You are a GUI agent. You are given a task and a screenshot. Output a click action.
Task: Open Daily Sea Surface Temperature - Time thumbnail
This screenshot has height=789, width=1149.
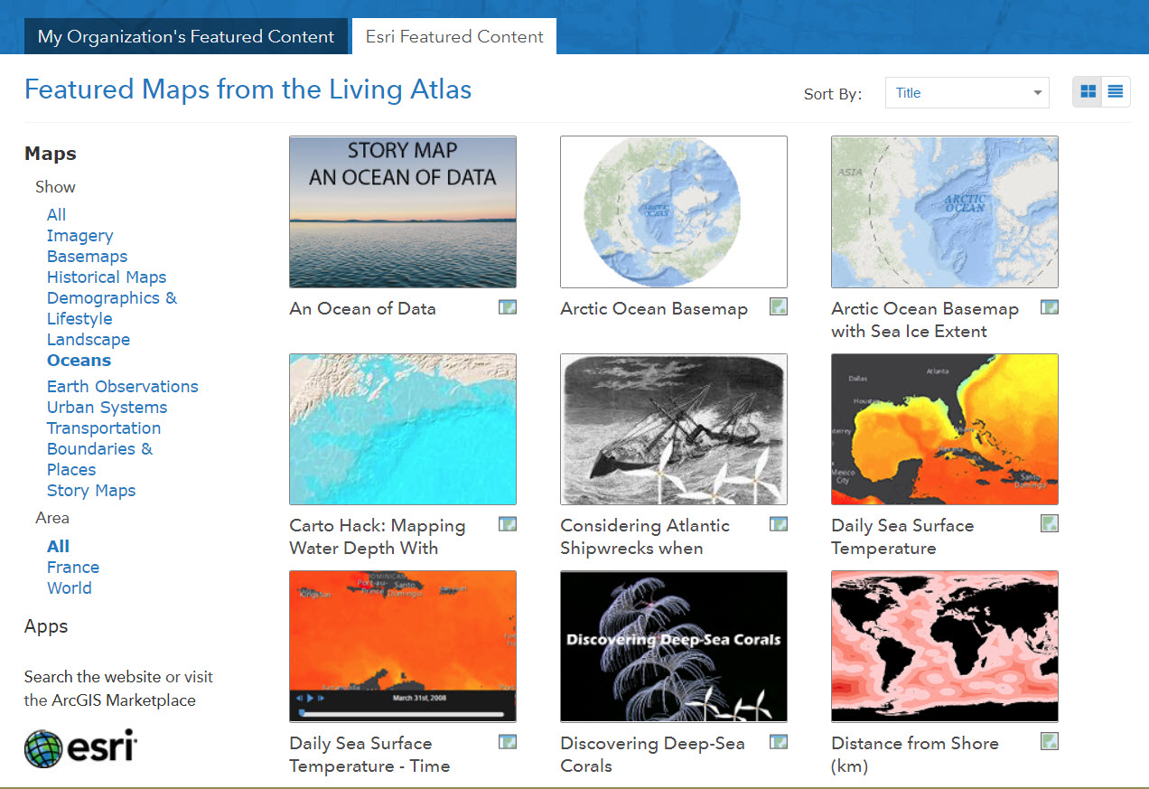point(403,646)
